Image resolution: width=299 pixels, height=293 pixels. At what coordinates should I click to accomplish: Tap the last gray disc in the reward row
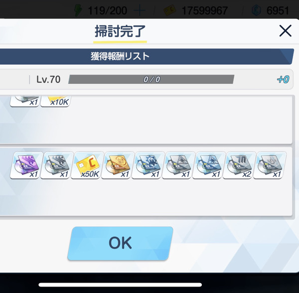click(270, 165)
